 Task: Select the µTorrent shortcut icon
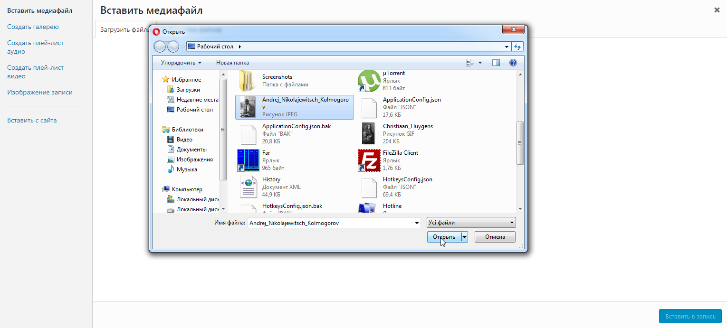[369, 81]
